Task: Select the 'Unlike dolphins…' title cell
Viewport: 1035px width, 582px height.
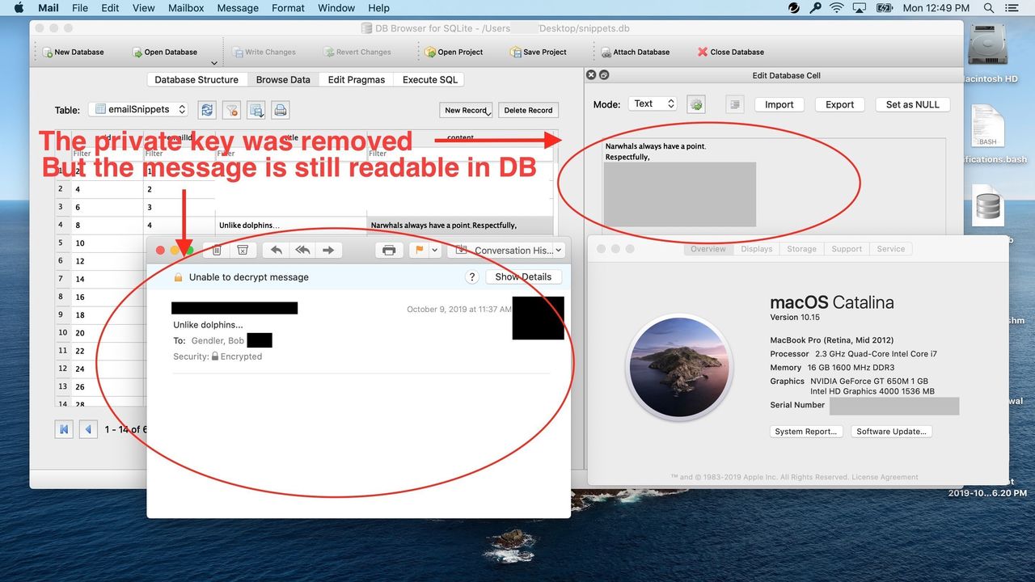Action: pos(291,225)
